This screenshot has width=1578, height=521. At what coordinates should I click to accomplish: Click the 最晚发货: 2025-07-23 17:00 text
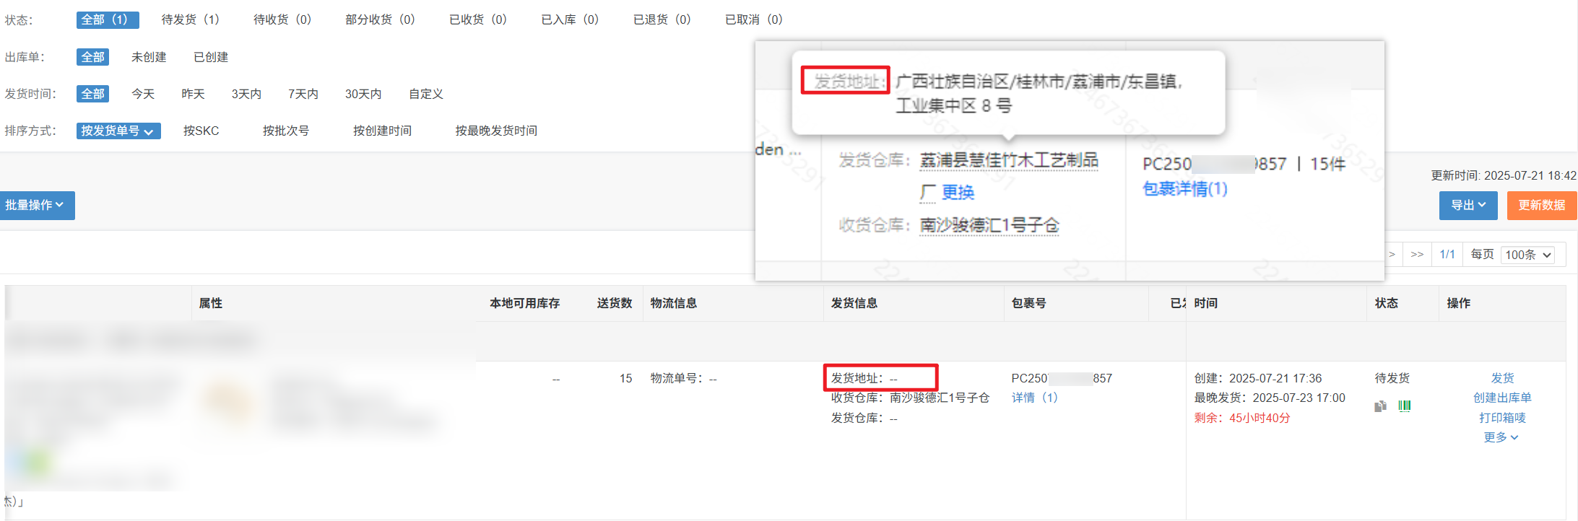1270,398
